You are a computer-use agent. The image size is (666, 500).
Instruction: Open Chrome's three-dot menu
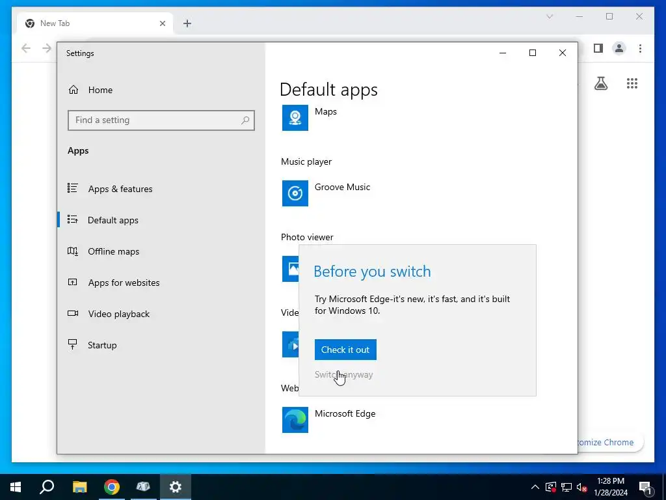[x=640, y=48]
